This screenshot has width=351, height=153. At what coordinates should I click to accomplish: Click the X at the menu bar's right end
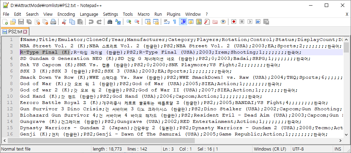point(347,14)
